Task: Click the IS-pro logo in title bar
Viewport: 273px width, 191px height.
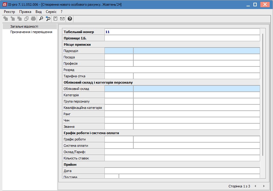Action: (5, 5)
